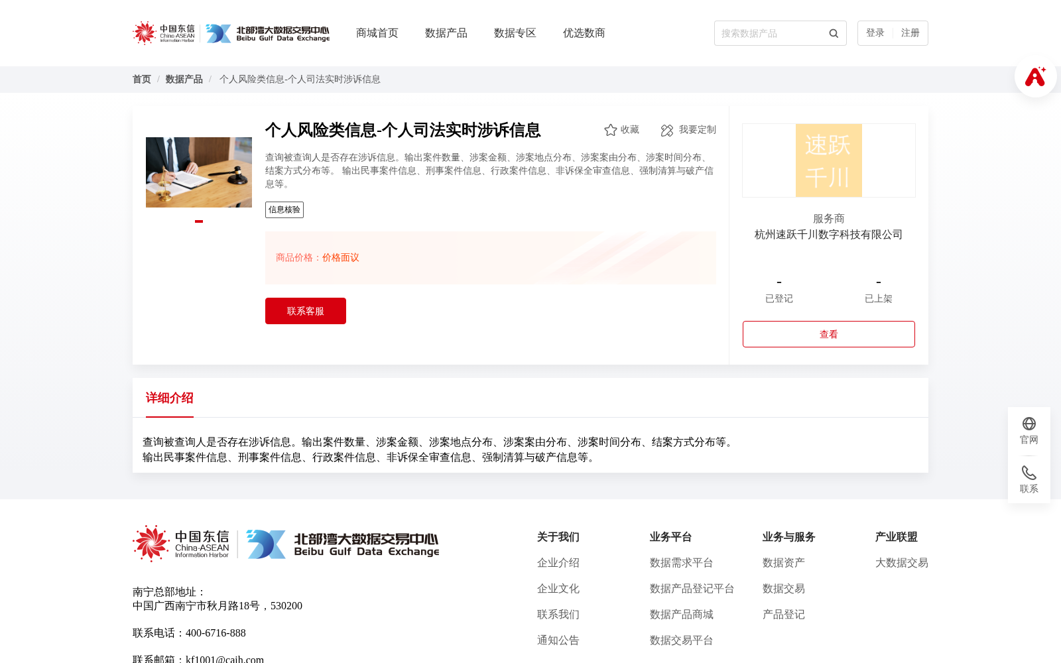Click the 登录 link
Screen dimensions: 1061x663
(x=875, y=33)
